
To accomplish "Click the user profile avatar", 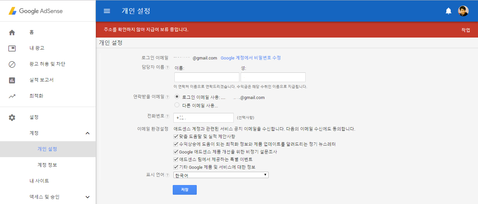I will click(463, 11).
